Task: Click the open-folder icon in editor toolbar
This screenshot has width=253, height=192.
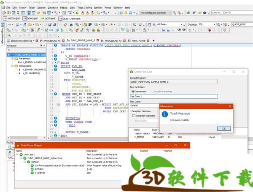Action: pos(30,25)
